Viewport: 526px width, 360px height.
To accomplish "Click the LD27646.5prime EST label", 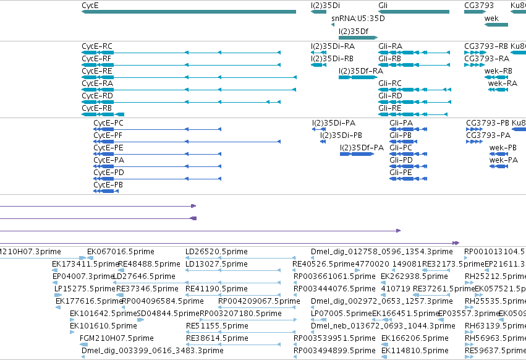I will point(144,276).
